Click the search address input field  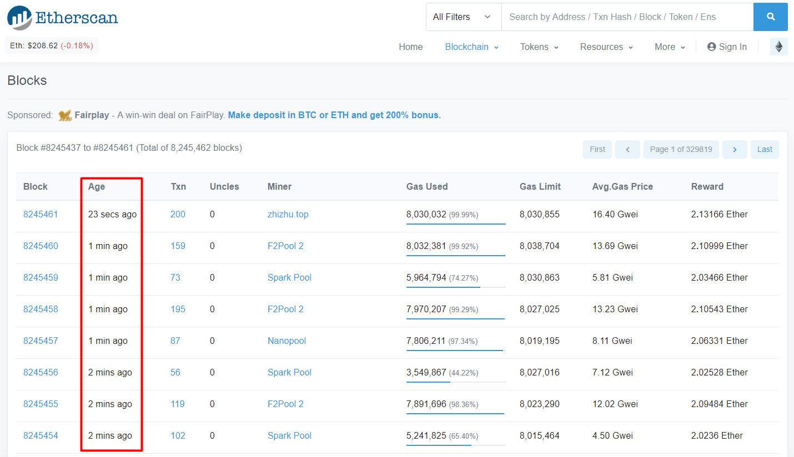(x=627, y=17)
